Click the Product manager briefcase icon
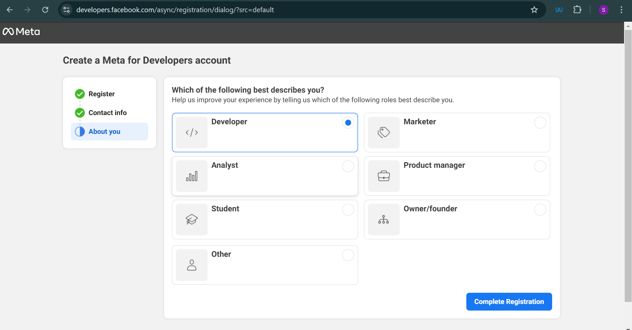632x330 pixels. pyautogui.click(x=383, y=176)
